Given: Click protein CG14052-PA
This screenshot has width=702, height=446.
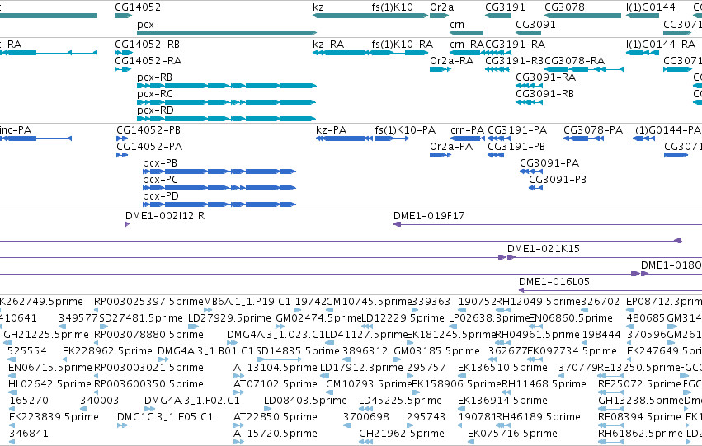Looking at the screenshot, I should tap(122, 155).
